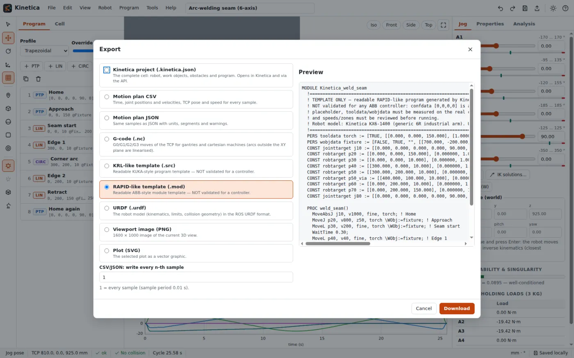The width and height of the screenshot is (574, 358).
Task: Click the export upload icon in header
Action: tap(537, 8)
